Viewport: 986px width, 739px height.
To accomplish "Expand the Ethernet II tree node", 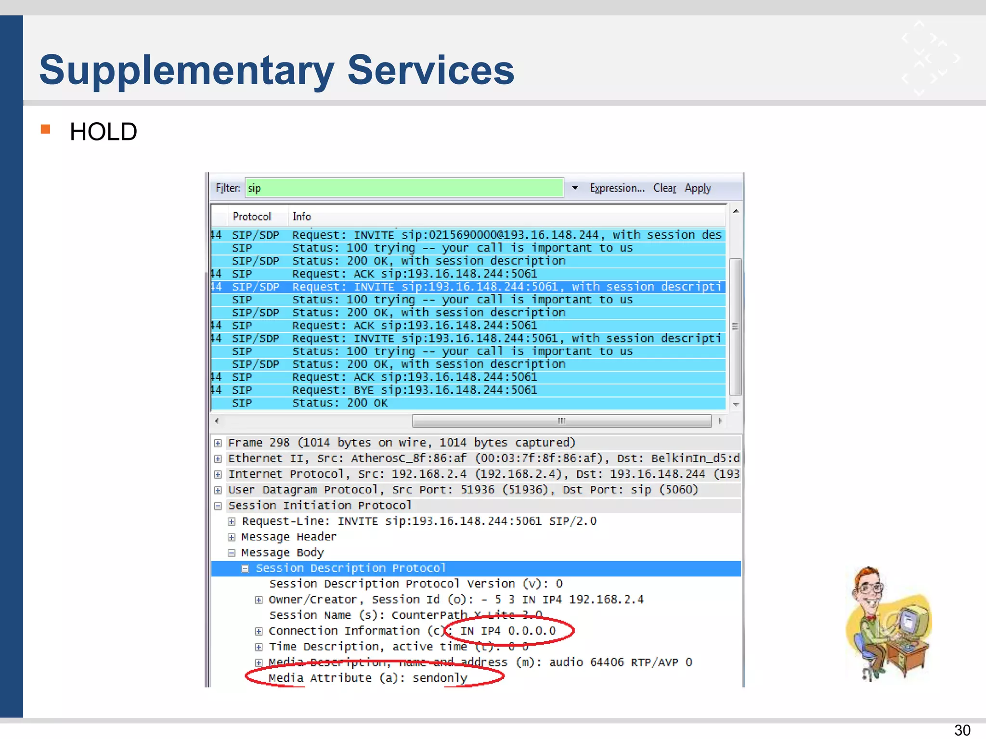I will (x=218, y=459).
